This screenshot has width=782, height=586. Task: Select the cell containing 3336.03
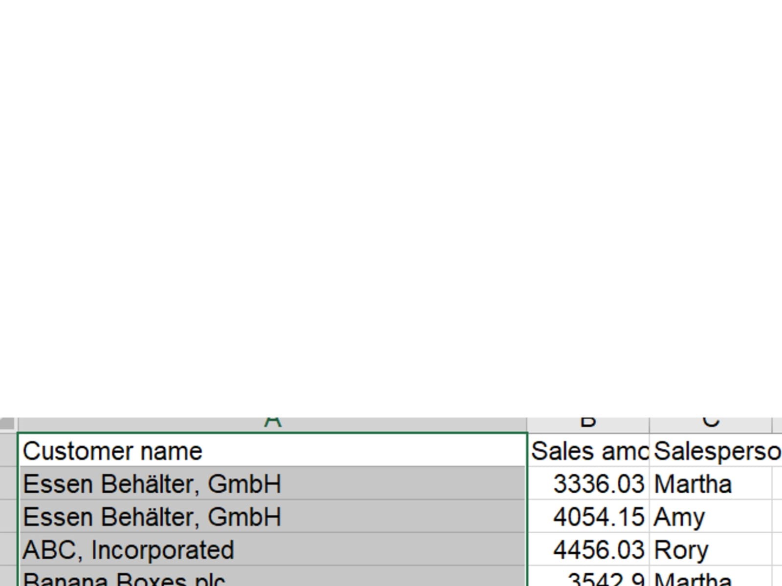588,483
